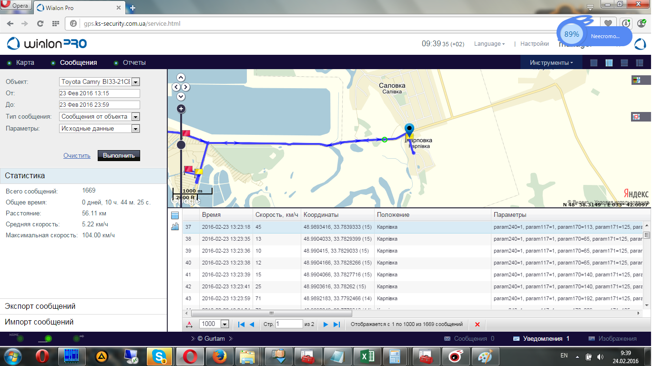
Task: Switch to table view of messages
Action: tap(174, 215)
